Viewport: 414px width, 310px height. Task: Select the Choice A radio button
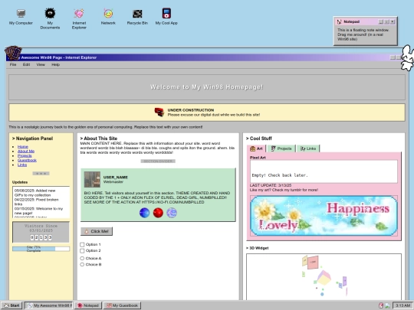(x=82, y=259)
